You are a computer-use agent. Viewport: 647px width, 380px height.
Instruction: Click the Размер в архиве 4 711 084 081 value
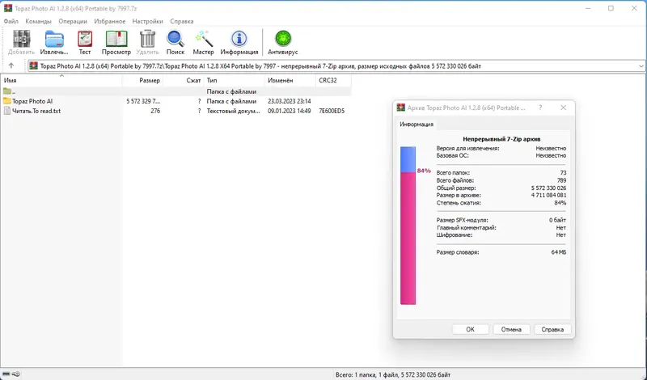point(548,195)
